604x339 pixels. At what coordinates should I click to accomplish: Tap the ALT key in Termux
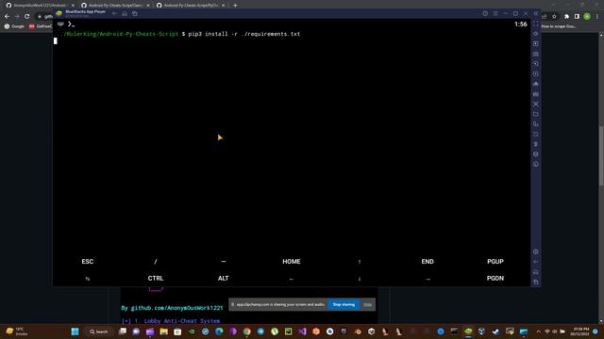(224, 279)
